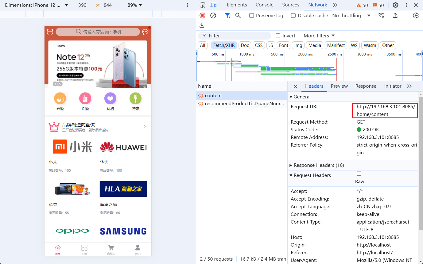Toggle the Fetch/XHR type filter
Image resolution: width=423 pixels, height=264 pixels.
(x=224, y=45)
